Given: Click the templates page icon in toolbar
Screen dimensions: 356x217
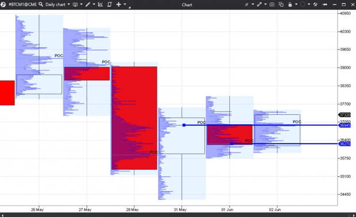Looking at the screenshot, I should pyautogui.click(x=110, y=5).
